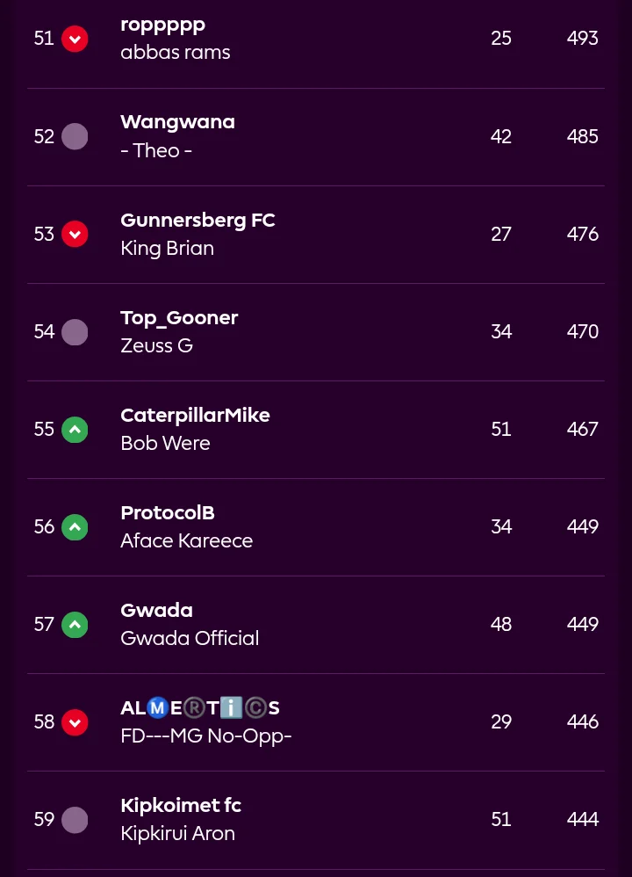Click red down arrow for Gunnersberg FC
The width and height of the screenshot is (632, 877).
pos(75,234)
